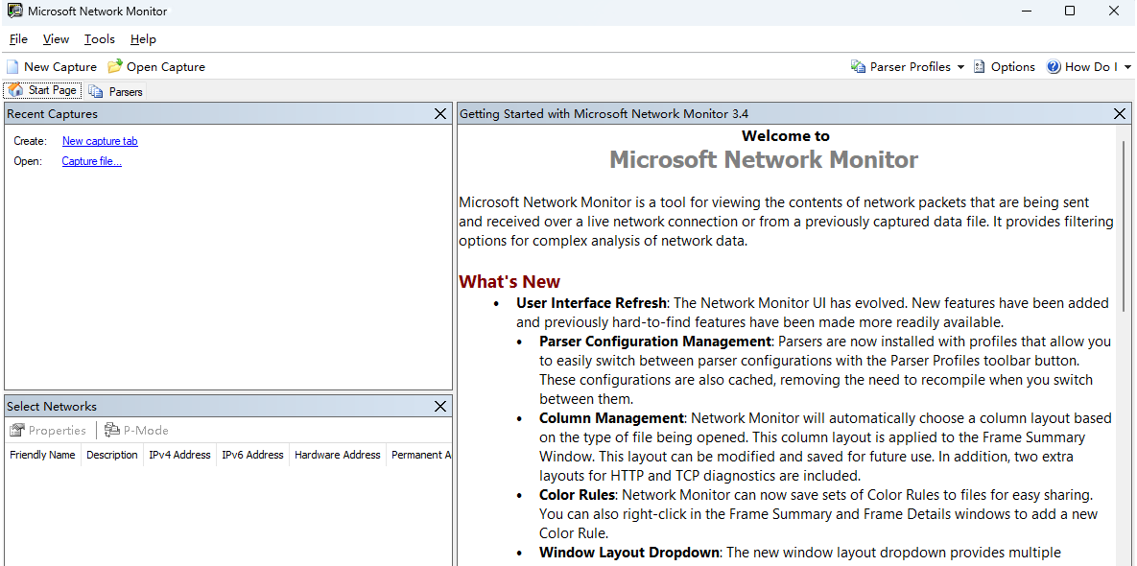Open the Tools menu
The image size is (1137, 566).
point(99,39)
